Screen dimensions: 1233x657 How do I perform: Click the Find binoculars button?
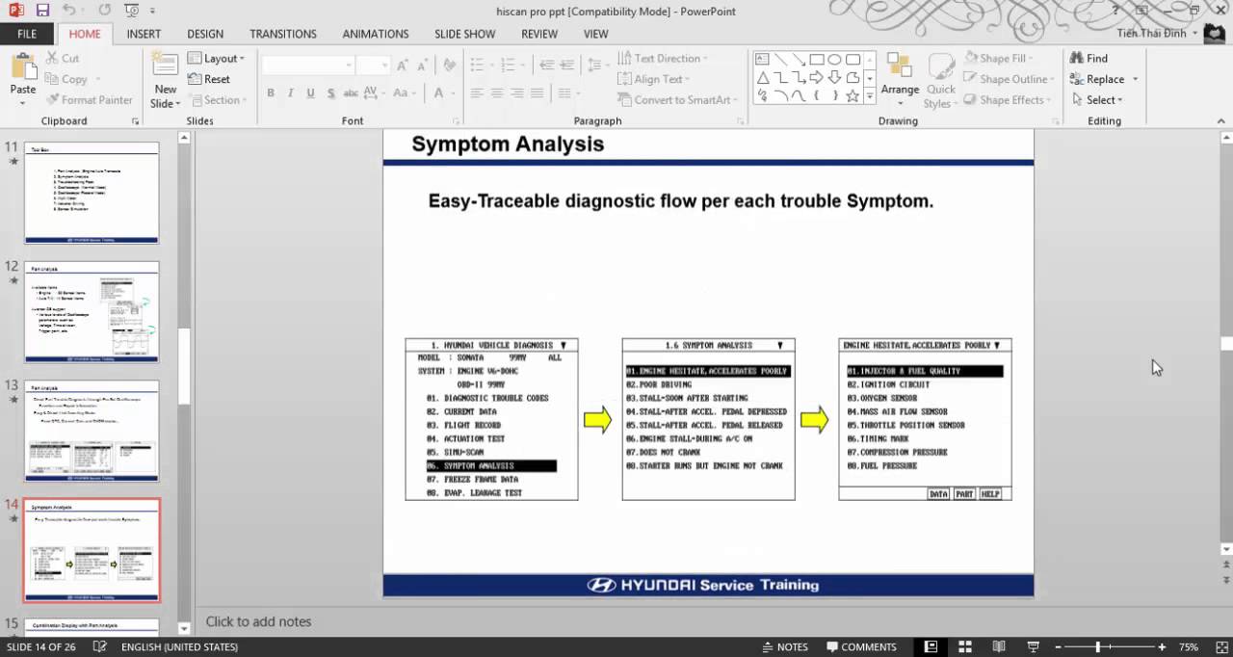[x=1089, y=58]
